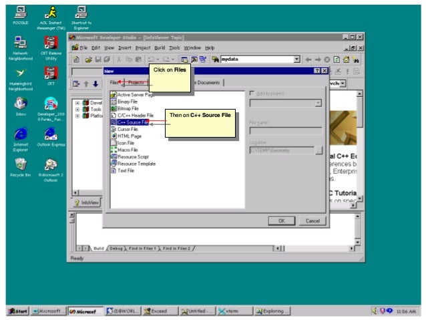Expand the Tools tree node
Viewport: 426px width, 320px height.
[77, 110]
